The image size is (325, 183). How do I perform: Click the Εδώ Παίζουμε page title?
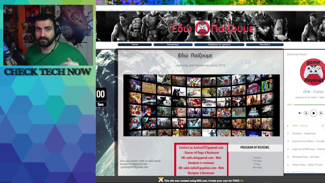(x=195, y=55)
